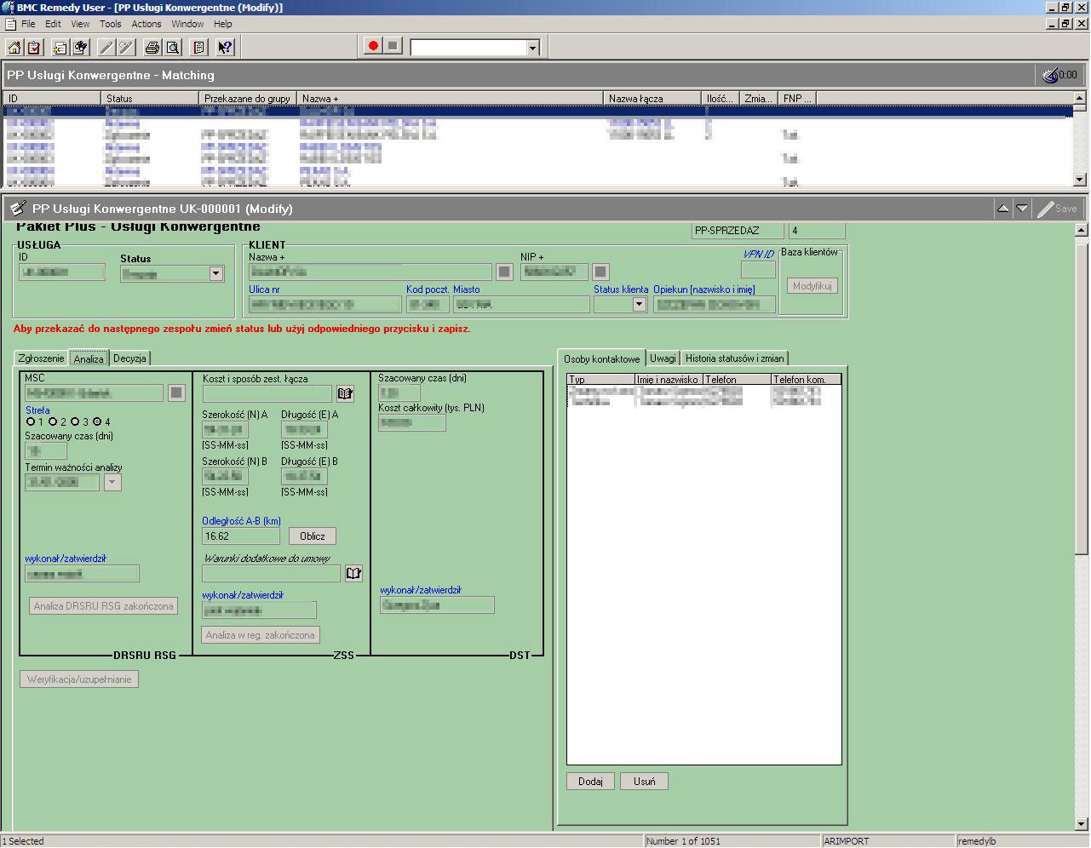Click the New Request toolbar icon

[x=60, y=47]
